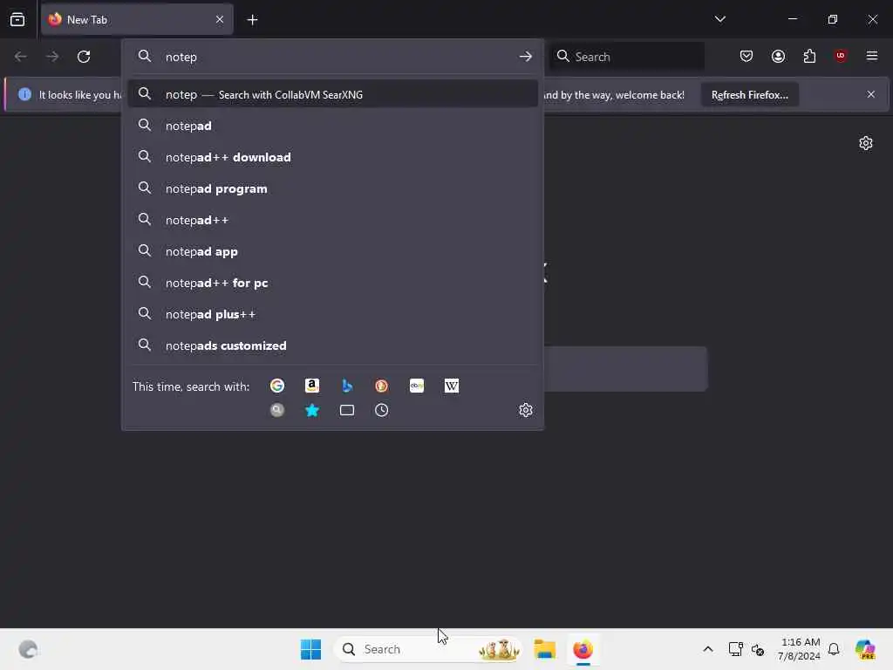This screenshot has height=670, width=893.
Task: Search with Bing one-off engine icon
Action: point(347,386)
